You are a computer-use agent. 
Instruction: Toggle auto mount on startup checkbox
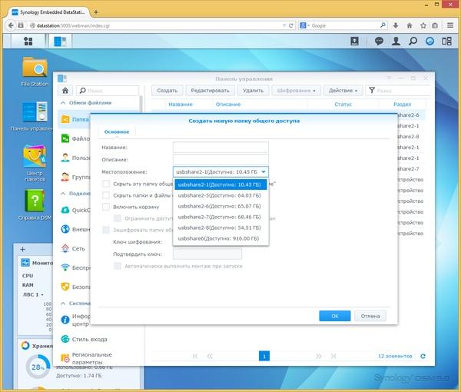tap(118, 266)
